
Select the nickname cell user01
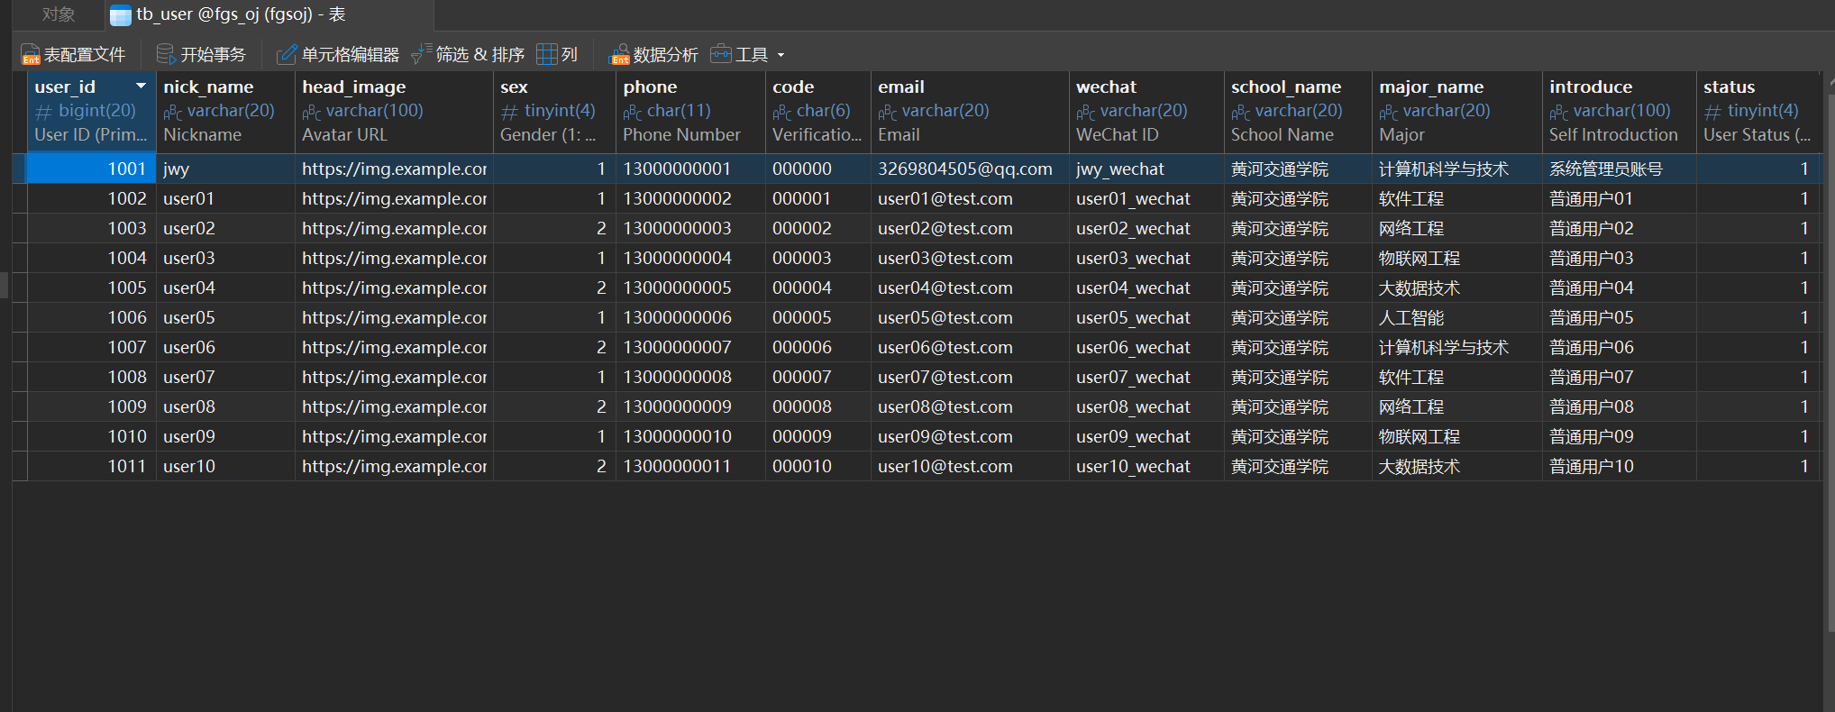click(x=225, y=199)
